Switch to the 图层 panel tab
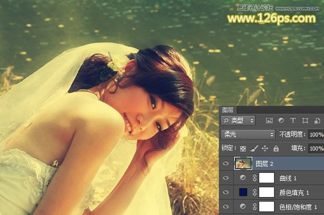324x215 pixels. [x=228, y=110]
